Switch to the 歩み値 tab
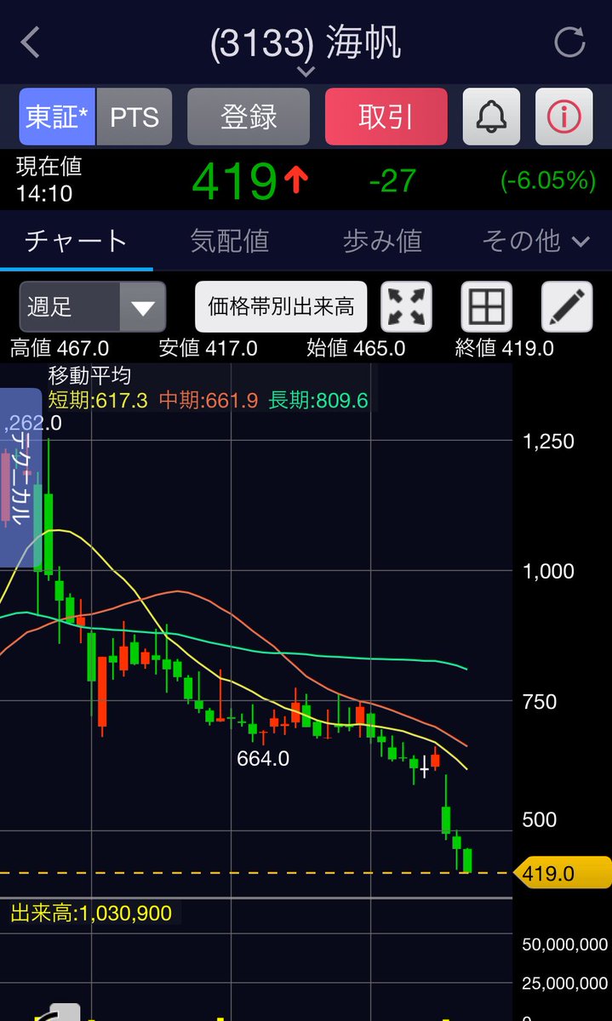The width and height of the screenshot is (612, 1021). click(382, 242)
